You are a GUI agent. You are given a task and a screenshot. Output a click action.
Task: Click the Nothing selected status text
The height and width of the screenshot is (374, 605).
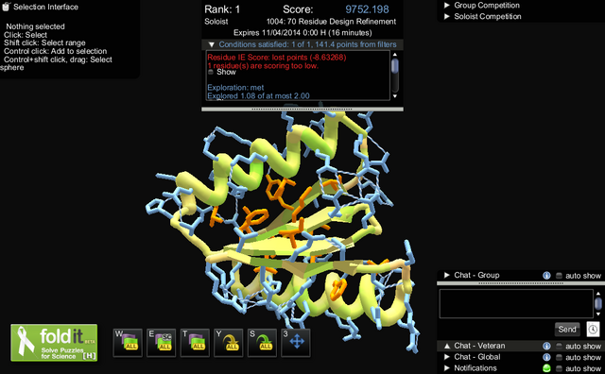35,26
